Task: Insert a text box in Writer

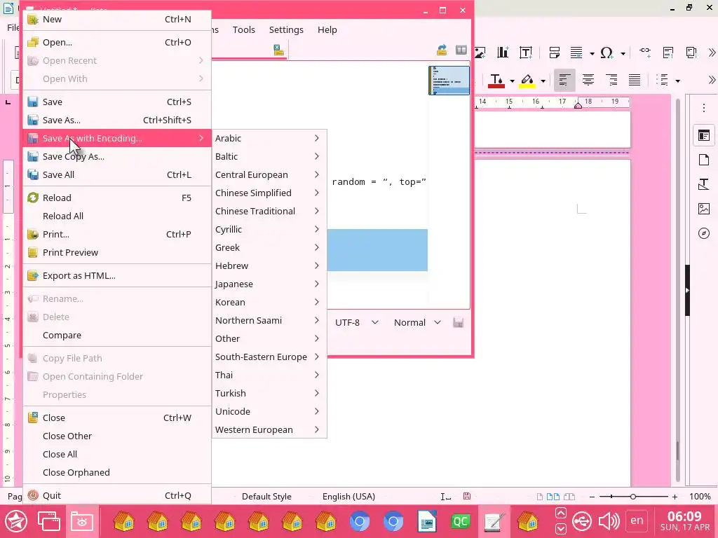Action: pyautogui.click(x=526, y=53)
